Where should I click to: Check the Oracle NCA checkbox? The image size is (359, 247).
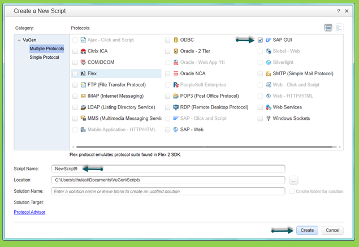coord(167,73)
